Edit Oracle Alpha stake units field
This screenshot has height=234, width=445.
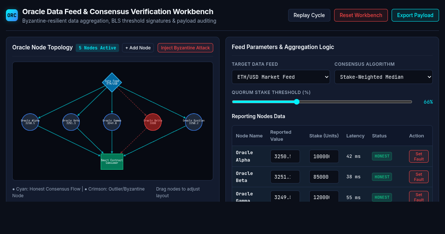point(324,156)
